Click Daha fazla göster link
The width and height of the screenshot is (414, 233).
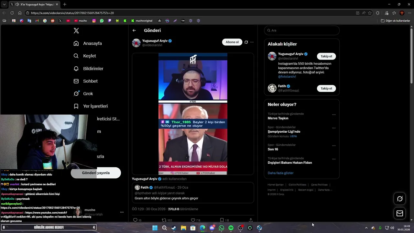[280, 173]
